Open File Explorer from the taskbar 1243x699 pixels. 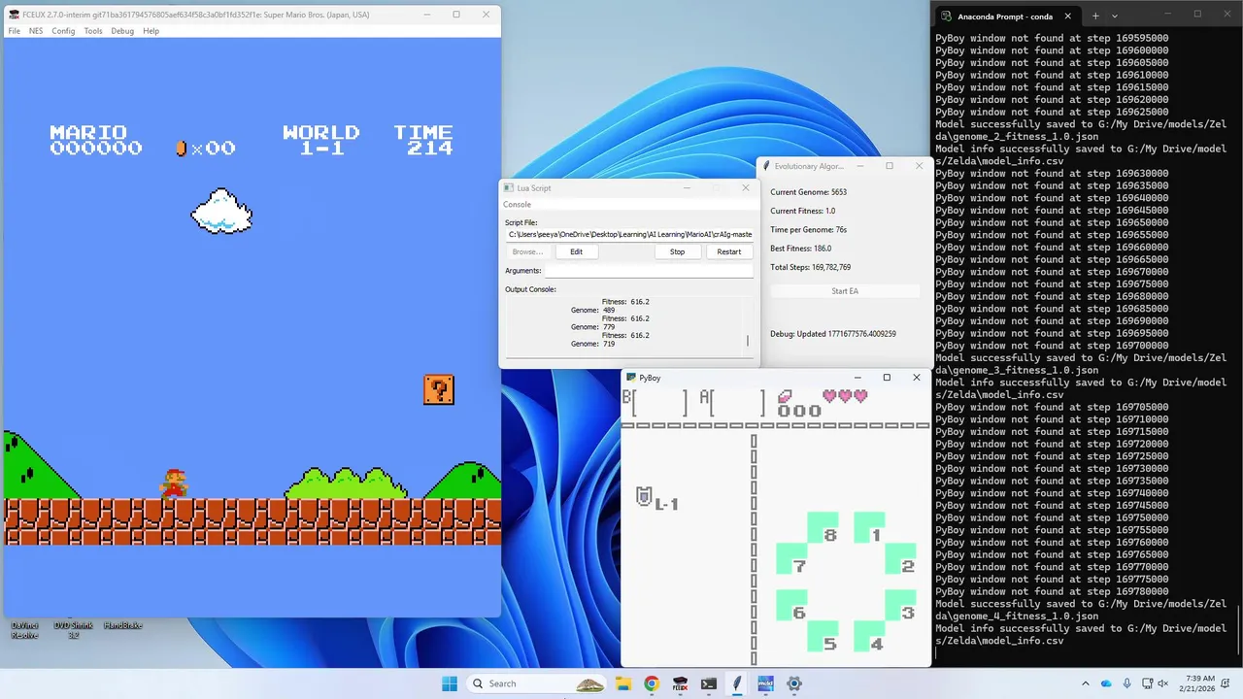point(623,683)
